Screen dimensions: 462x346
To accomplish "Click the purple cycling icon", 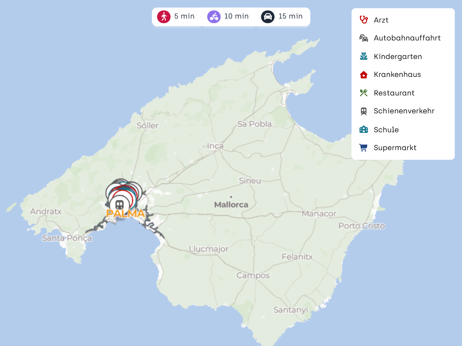I will coord(214,17).
